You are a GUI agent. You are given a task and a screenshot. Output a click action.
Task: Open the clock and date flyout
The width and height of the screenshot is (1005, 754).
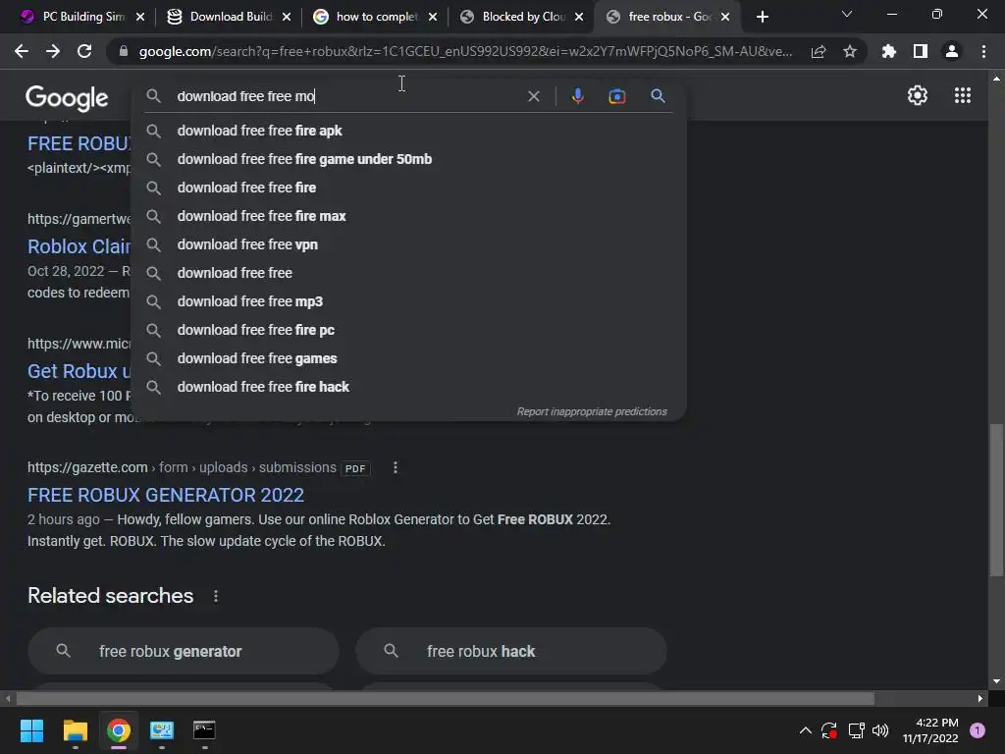[x=930, y=730]
